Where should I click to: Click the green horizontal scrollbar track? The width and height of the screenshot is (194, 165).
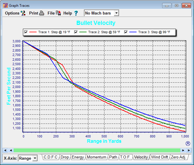97,150
